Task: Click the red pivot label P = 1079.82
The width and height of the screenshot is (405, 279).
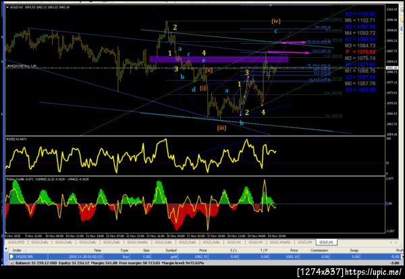Action: [x=360, y=52]
